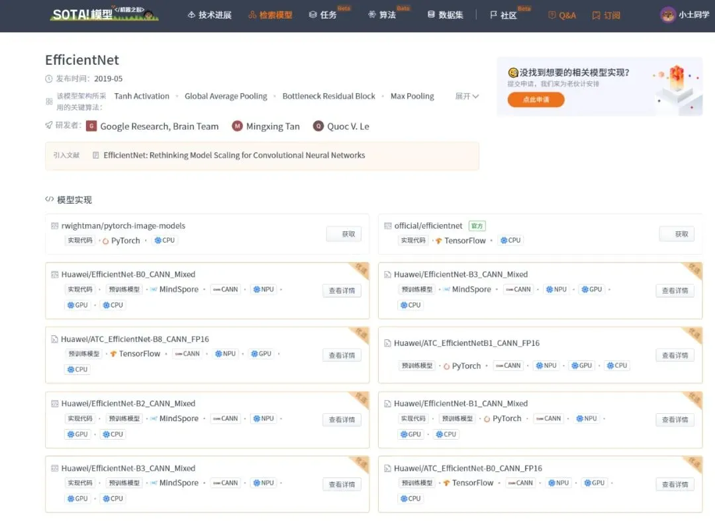Viewport: 715px width, 525px height.
Task: Click CANN tag in EfficientNet-B0_CANN_Mixed card
Action: pos(225,290)
